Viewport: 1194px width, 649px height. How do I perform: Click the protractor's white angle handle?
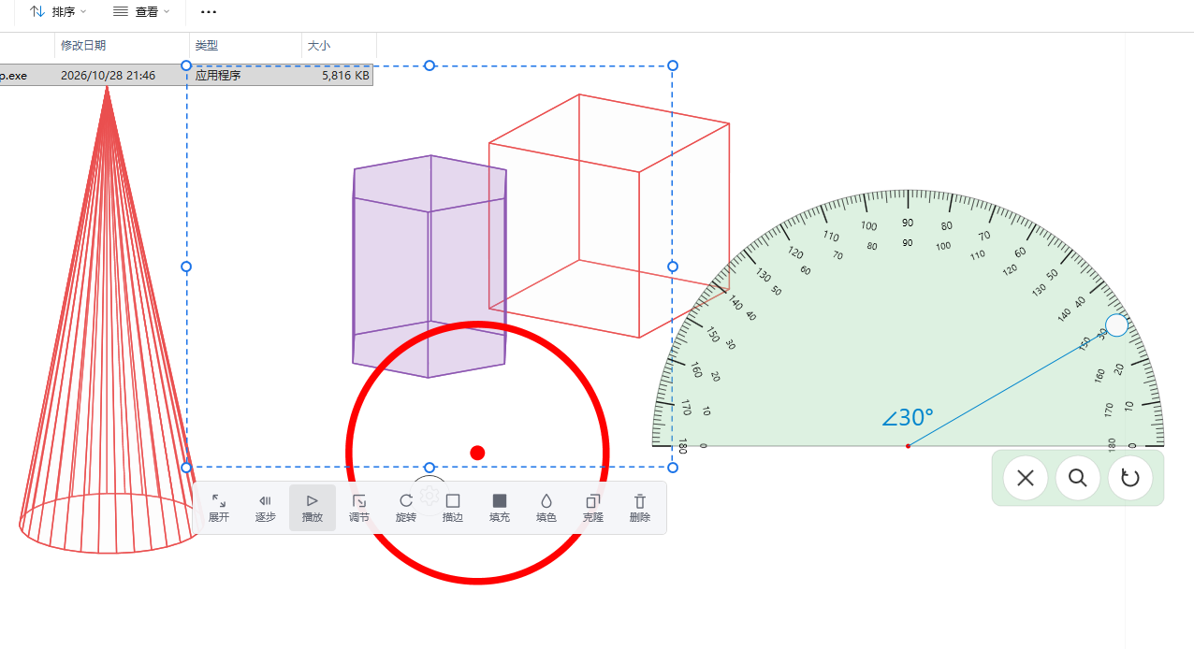pyautogui.click(x=1116, y=325)
